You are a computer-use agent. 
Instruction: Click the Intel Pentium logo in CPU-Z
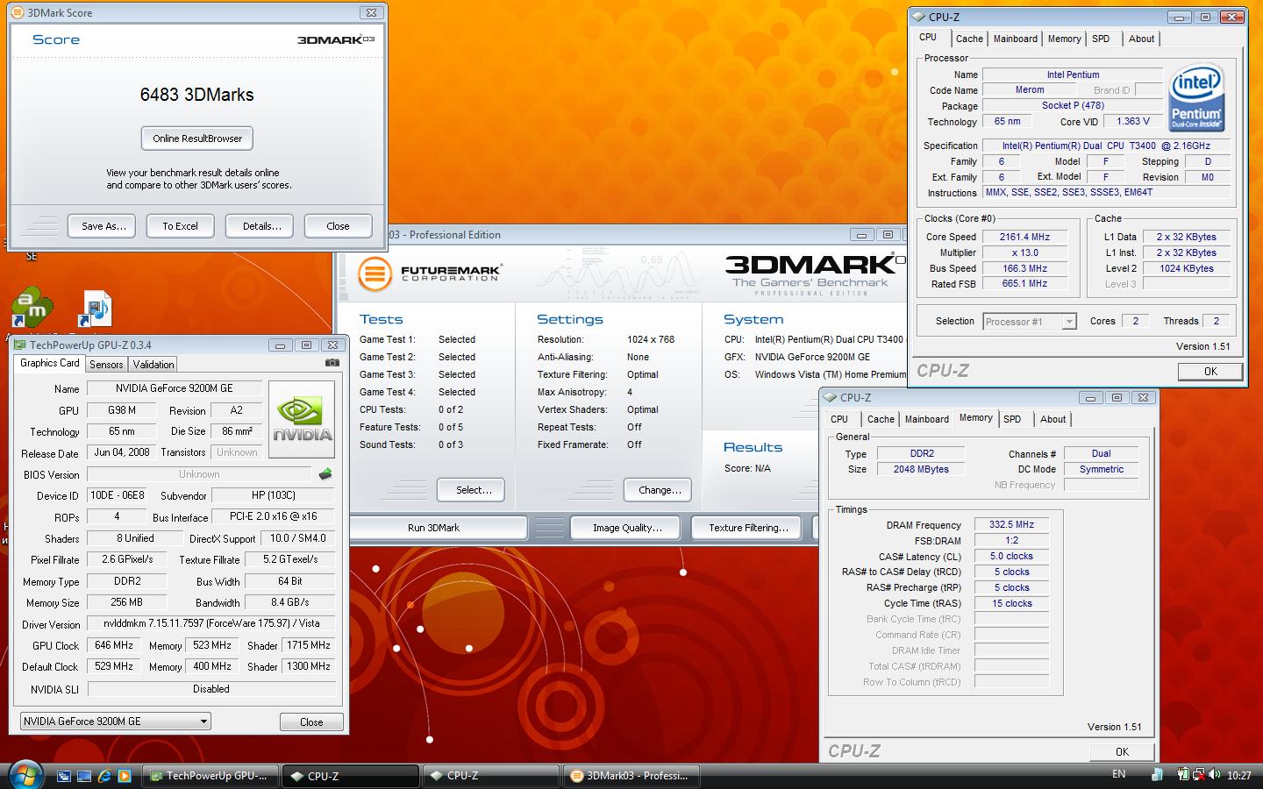1196,97
